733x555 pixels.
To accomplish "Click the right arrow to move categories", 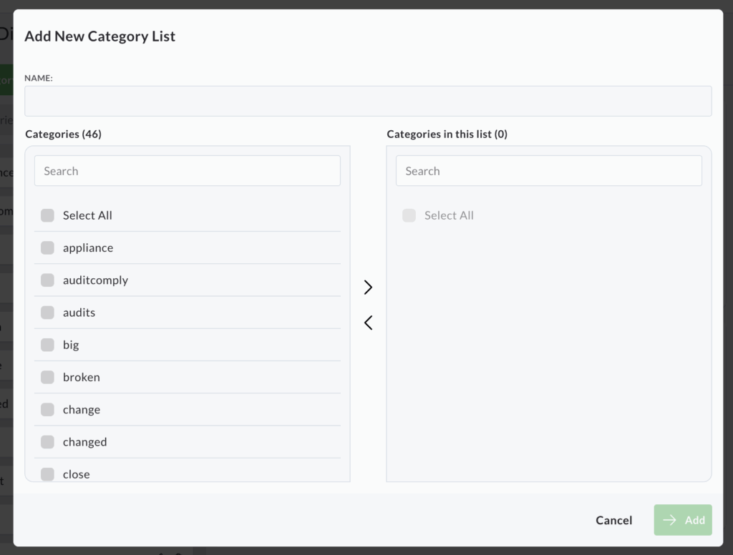I will pos(368,288).
